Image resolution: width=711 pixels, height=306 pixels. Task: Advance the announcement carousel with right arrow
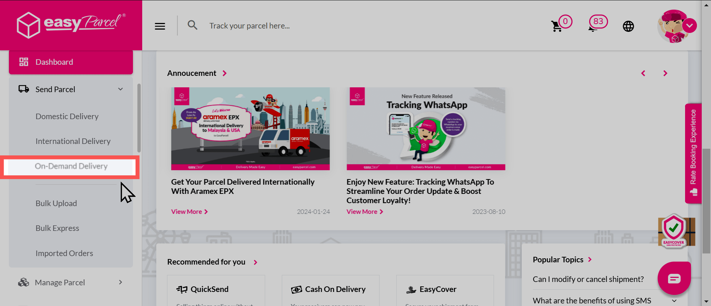click(665, 73)
